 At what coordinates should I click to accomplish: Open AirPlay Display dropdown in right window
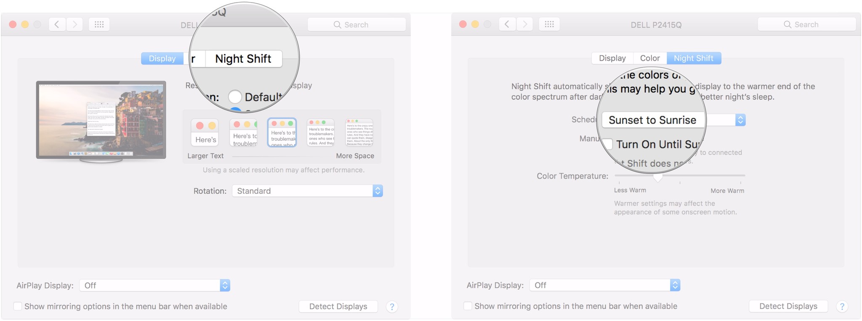(605, 285)
